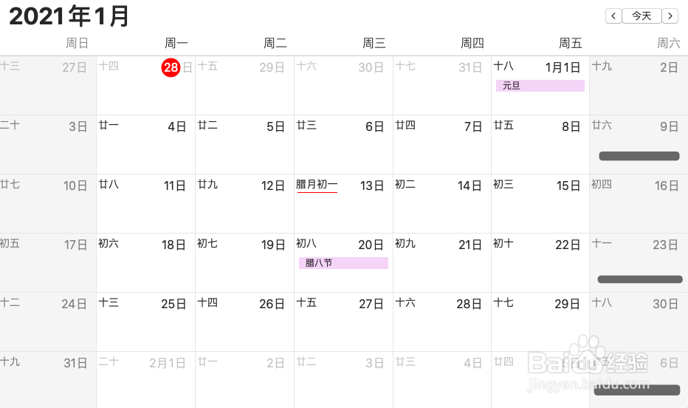This screenshot has height=408, width=688.
Task: Click the gray event bar on 9日
Action: tap(639, 156)
